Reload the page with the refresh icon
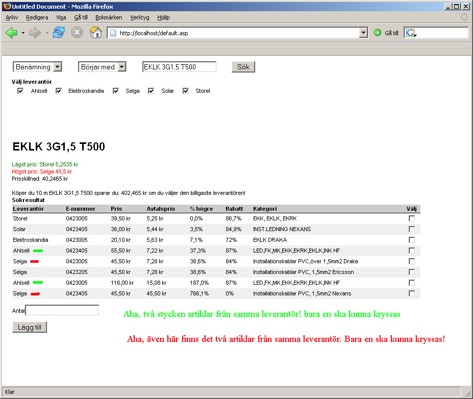 (x=59, y=32)
